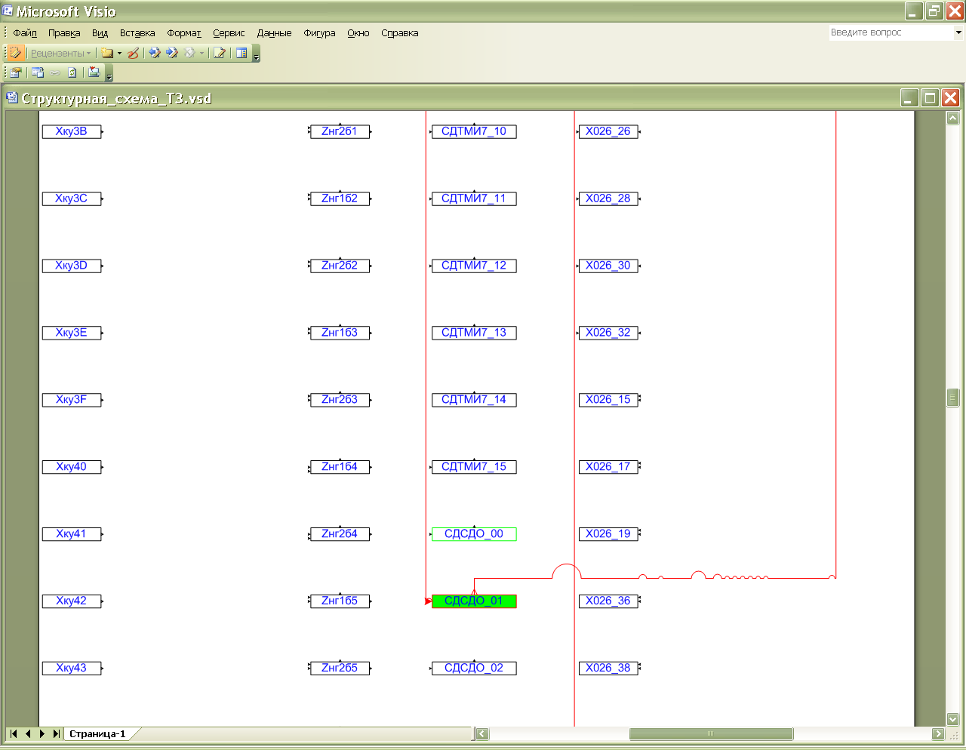The image size is (966, 750).
Task: Select the Хку3В shape
Action: coord(72,131)
